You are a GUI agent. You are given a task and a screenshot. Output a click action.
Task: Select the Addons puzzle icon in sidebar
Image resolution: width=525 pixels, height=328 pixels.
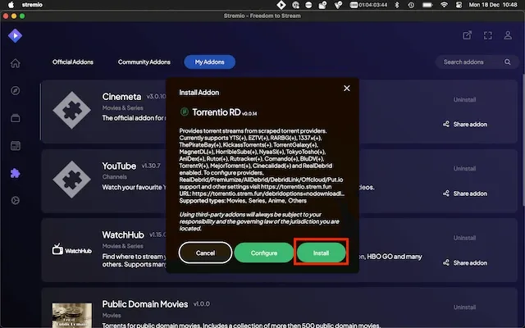(16, 173)
